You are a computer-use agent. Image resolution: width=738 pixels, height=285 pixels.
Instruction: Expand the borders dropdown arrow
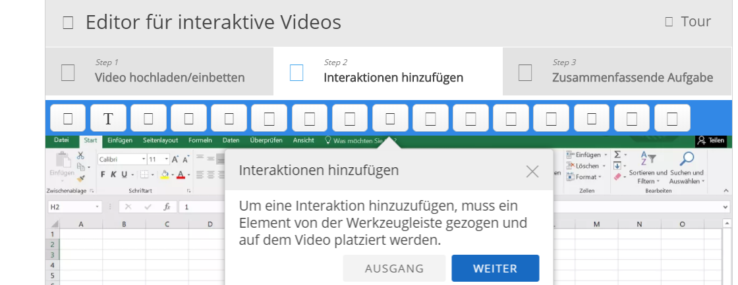(x=152, y=175)
